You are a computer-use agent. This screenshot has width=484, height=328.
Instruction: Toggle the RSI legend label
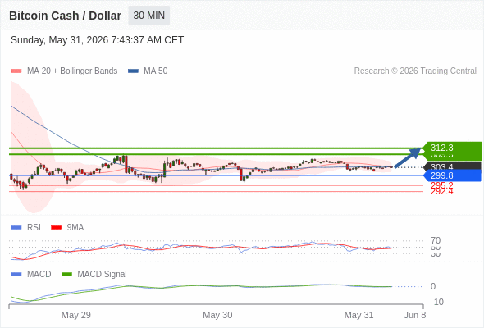(34, 228)
